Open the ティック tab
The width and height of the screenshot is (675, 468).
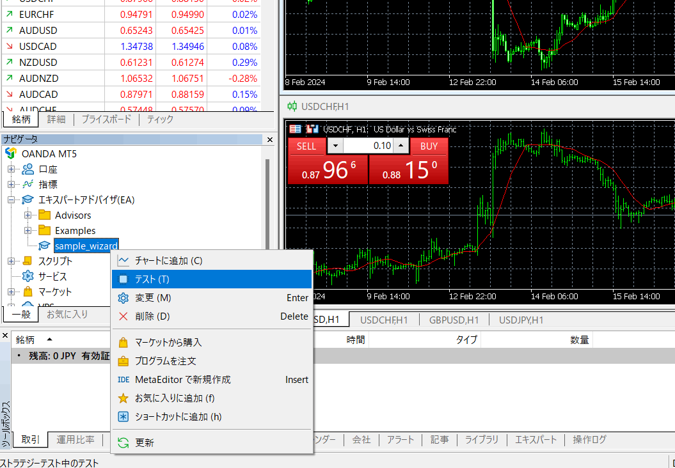click(160, 119)
